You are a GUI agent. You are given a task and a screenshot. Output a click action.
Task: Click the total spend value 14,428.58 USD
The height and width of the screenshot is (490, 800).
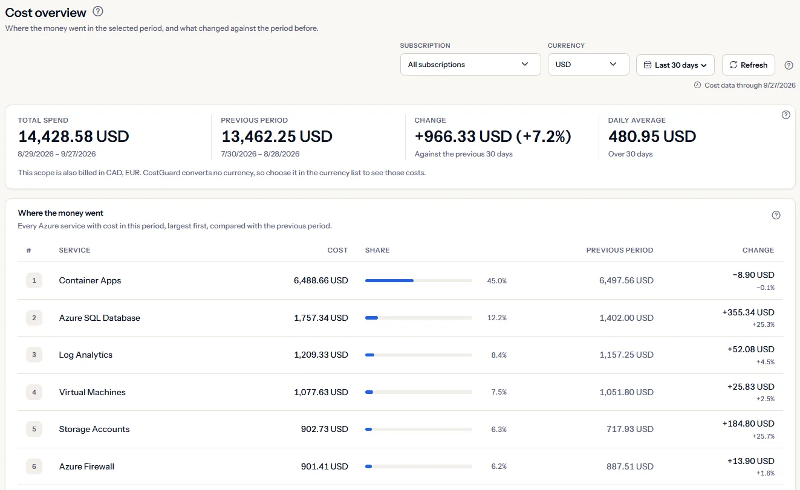(x=74, y=137)
